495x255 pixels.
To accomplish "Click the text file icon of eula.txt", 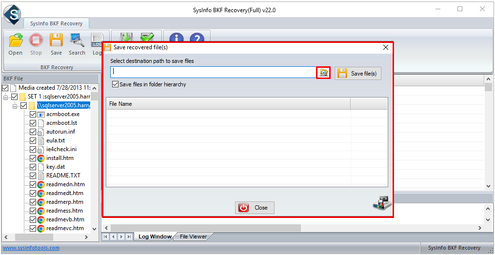I will [41, 141].
